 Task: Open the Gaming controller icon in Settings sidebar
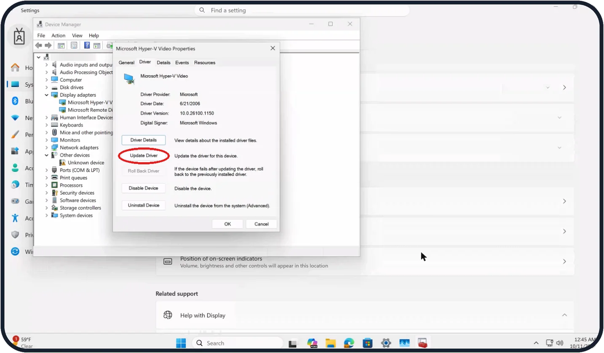point(15,201)
